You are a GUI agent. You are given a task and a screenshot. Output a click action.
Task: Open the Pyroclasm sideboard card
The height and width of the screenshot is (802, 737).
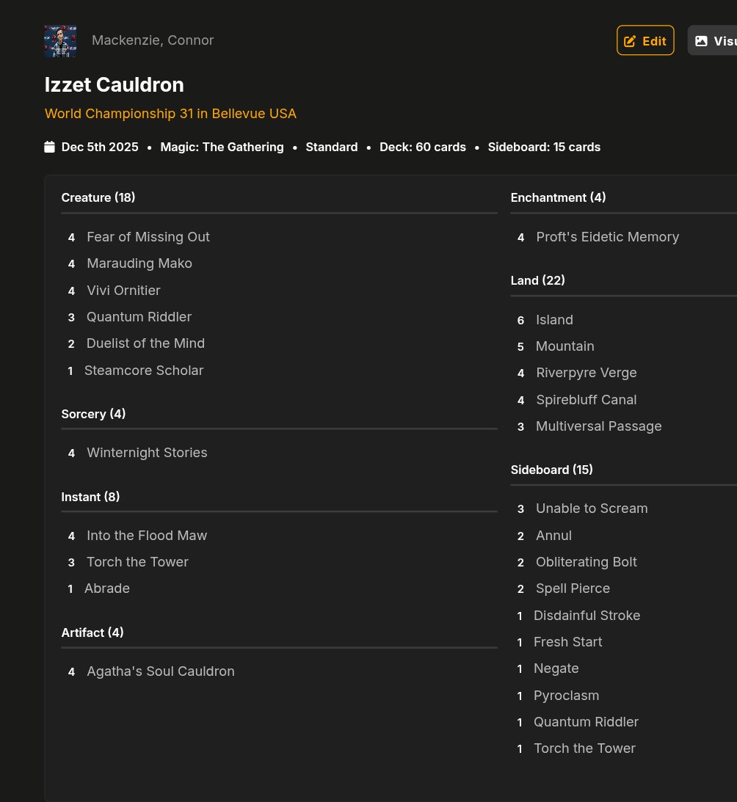pyautogui.click(x=566, y=696)
